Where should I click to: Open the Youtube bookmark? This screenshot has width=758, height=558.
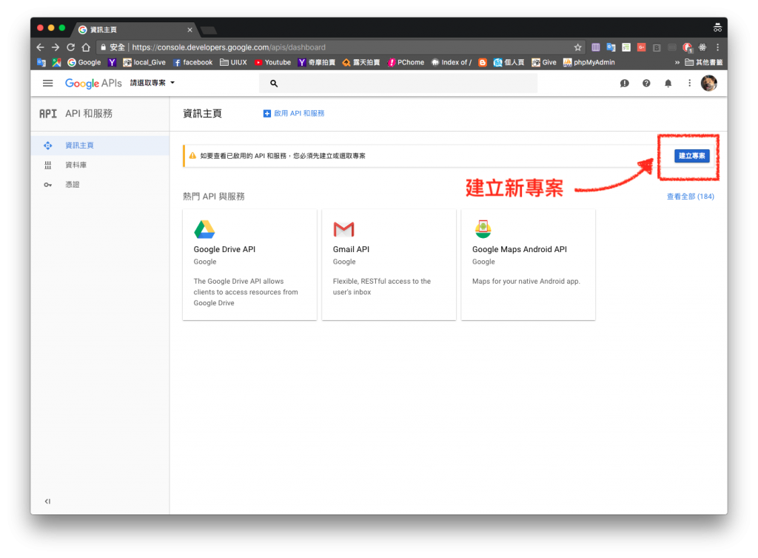272,62
